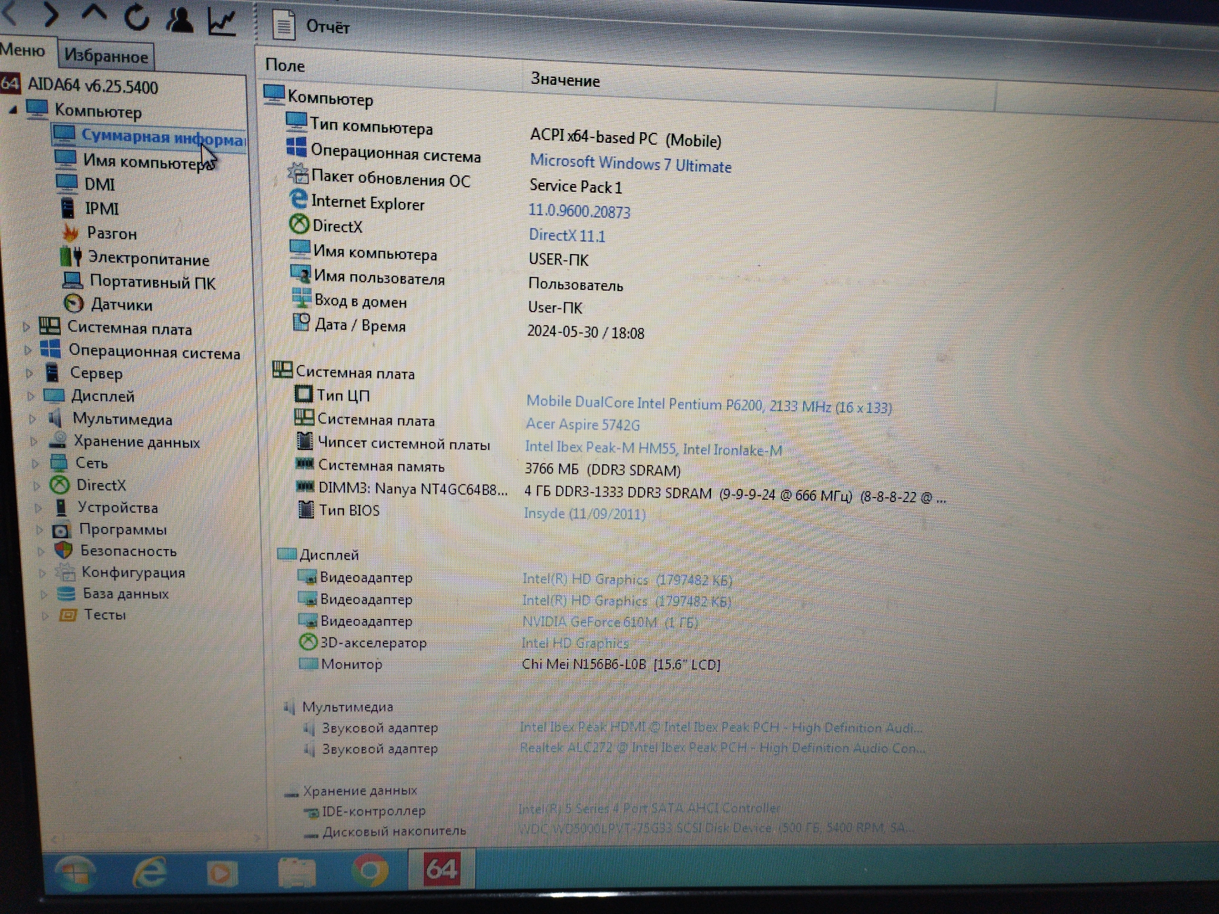Click the Разгон flame icon
The width and height of the screenshot is (1219, 914).
point(70,233)
